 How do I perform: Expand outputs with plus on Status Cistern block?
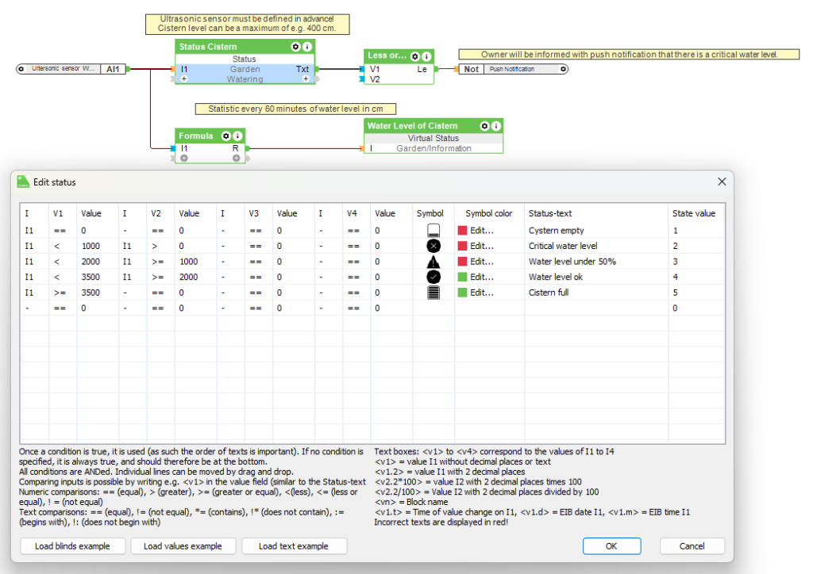(305, 79)
